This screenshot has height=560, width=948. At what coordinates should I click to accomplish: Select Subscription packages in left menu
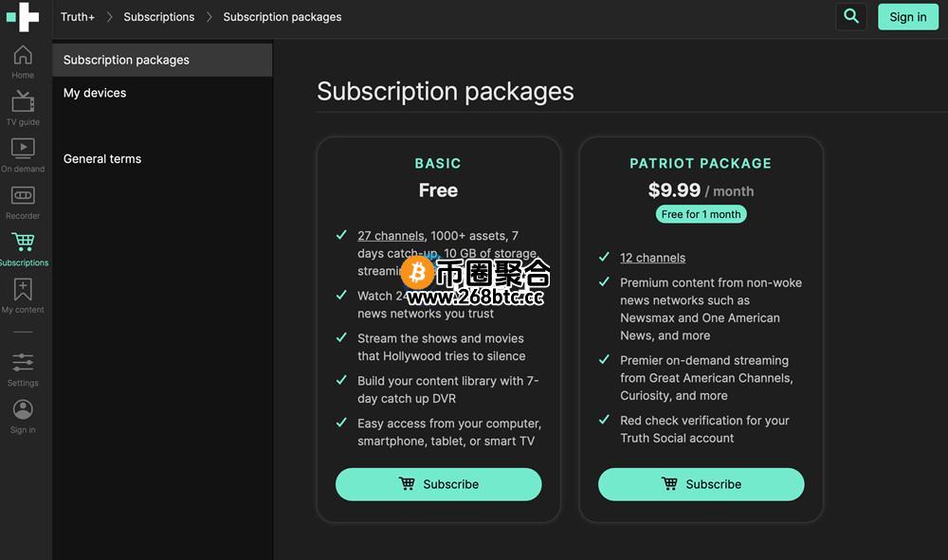[162, 60]
